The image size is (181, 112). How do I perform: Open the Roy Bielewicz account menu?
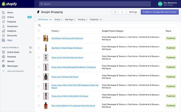click(167, 4)
